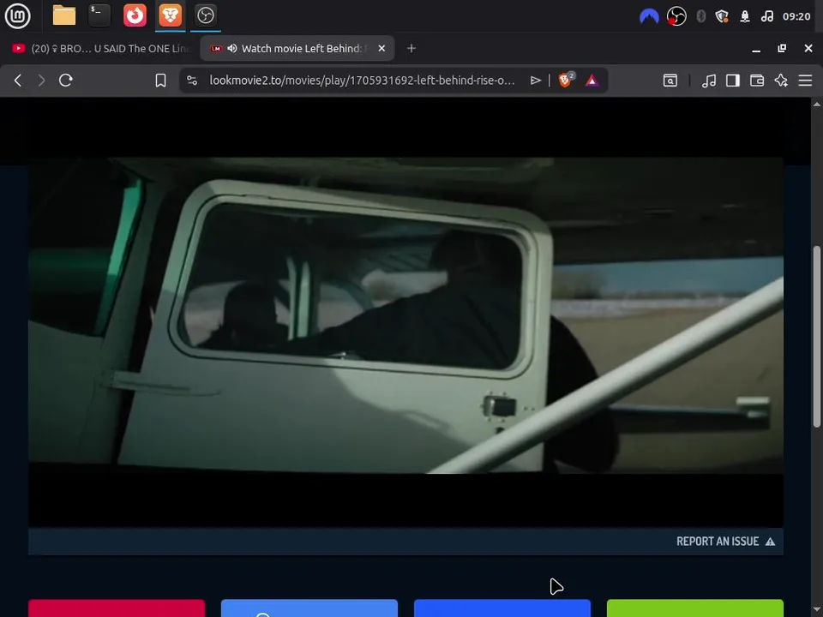Launch the Files folder from the panel
The image size is (823, 617).
(x=64, y=15)
